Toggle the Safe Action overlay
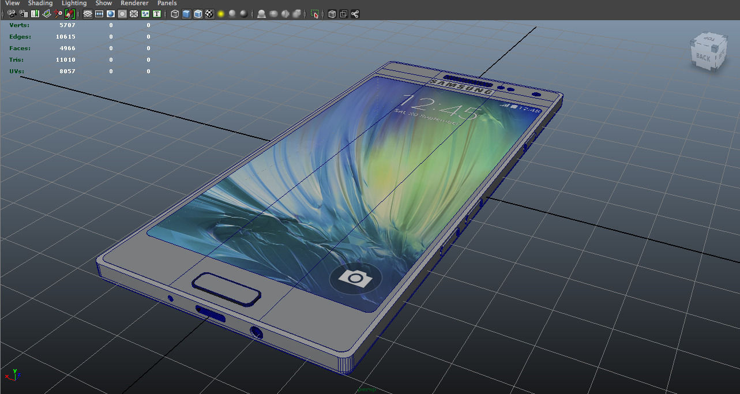The width and height of the screenshot is (740, 394). 145,13
